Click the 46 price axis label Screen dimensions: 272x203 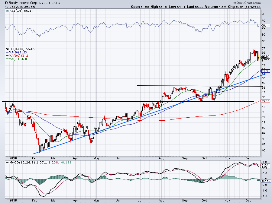coord(263,151)
